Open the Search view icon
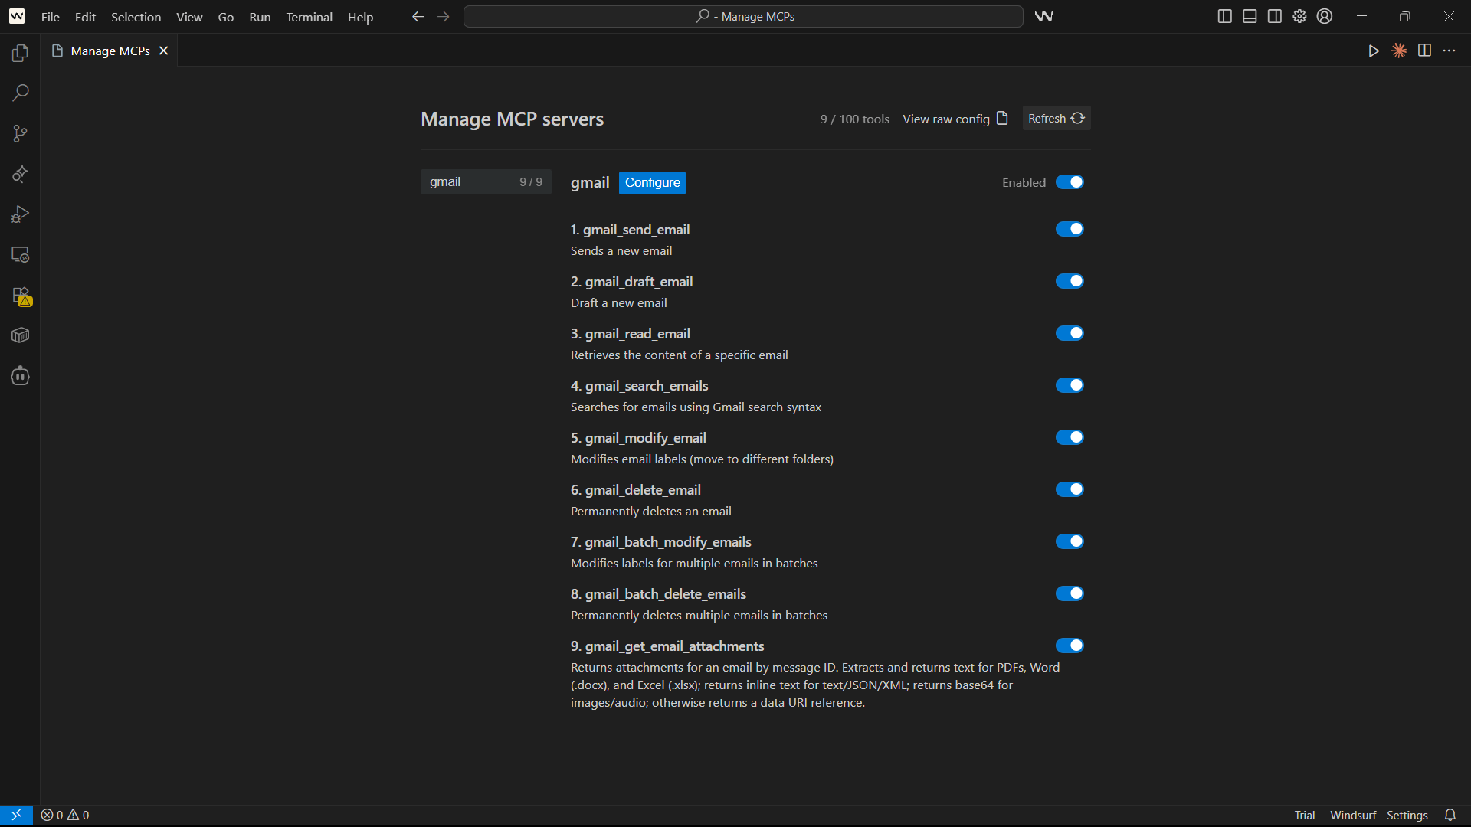 tap(20, 93)
